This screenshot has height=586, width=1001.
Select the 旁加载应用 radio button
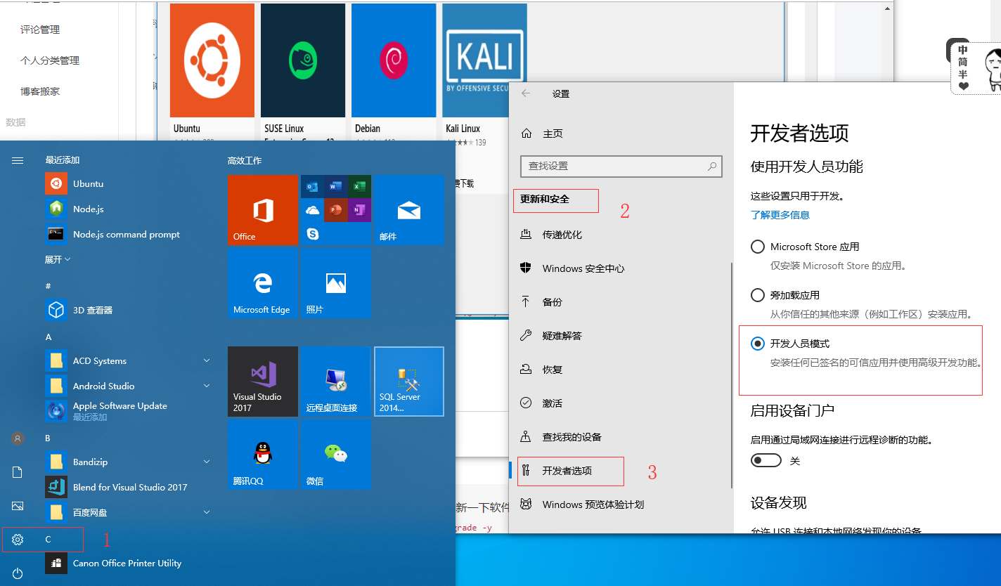pyautogui.click(x=758, y=296)
